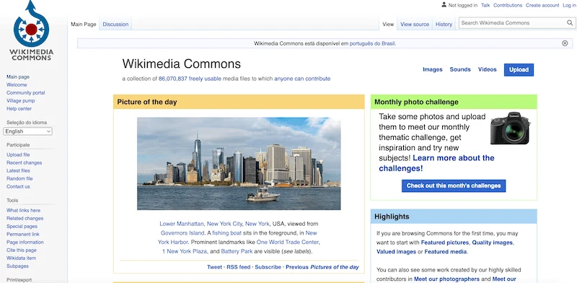The image size is (577, 283).
Task: Open the Welcome sidebar link
Action: (x=17, y=84)
